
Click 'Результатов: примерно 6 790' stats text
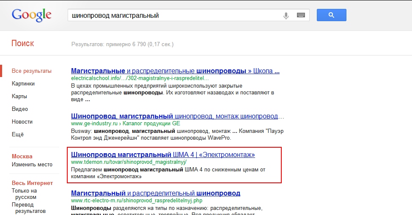click(122, 44)
